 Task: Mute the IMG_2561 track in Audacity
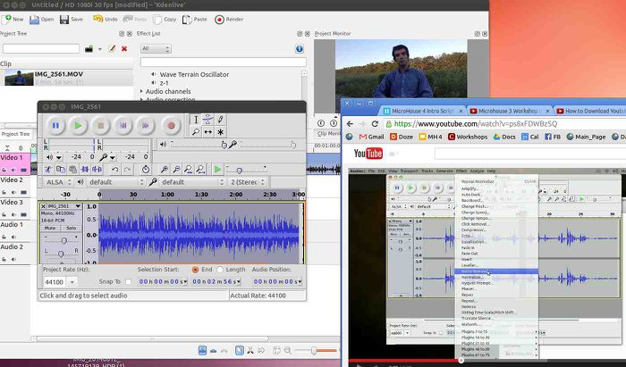[x=50, y=228]
